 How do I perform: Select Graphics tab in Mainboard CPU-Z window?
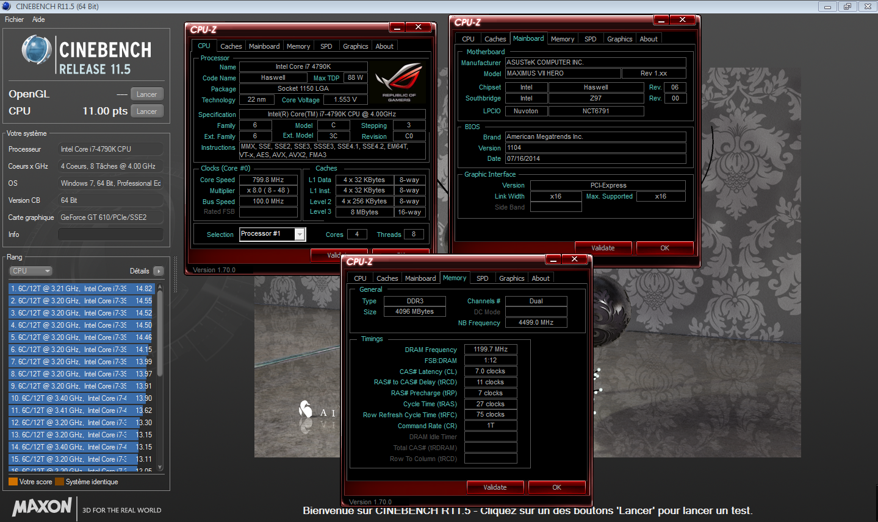coord(619,39)
